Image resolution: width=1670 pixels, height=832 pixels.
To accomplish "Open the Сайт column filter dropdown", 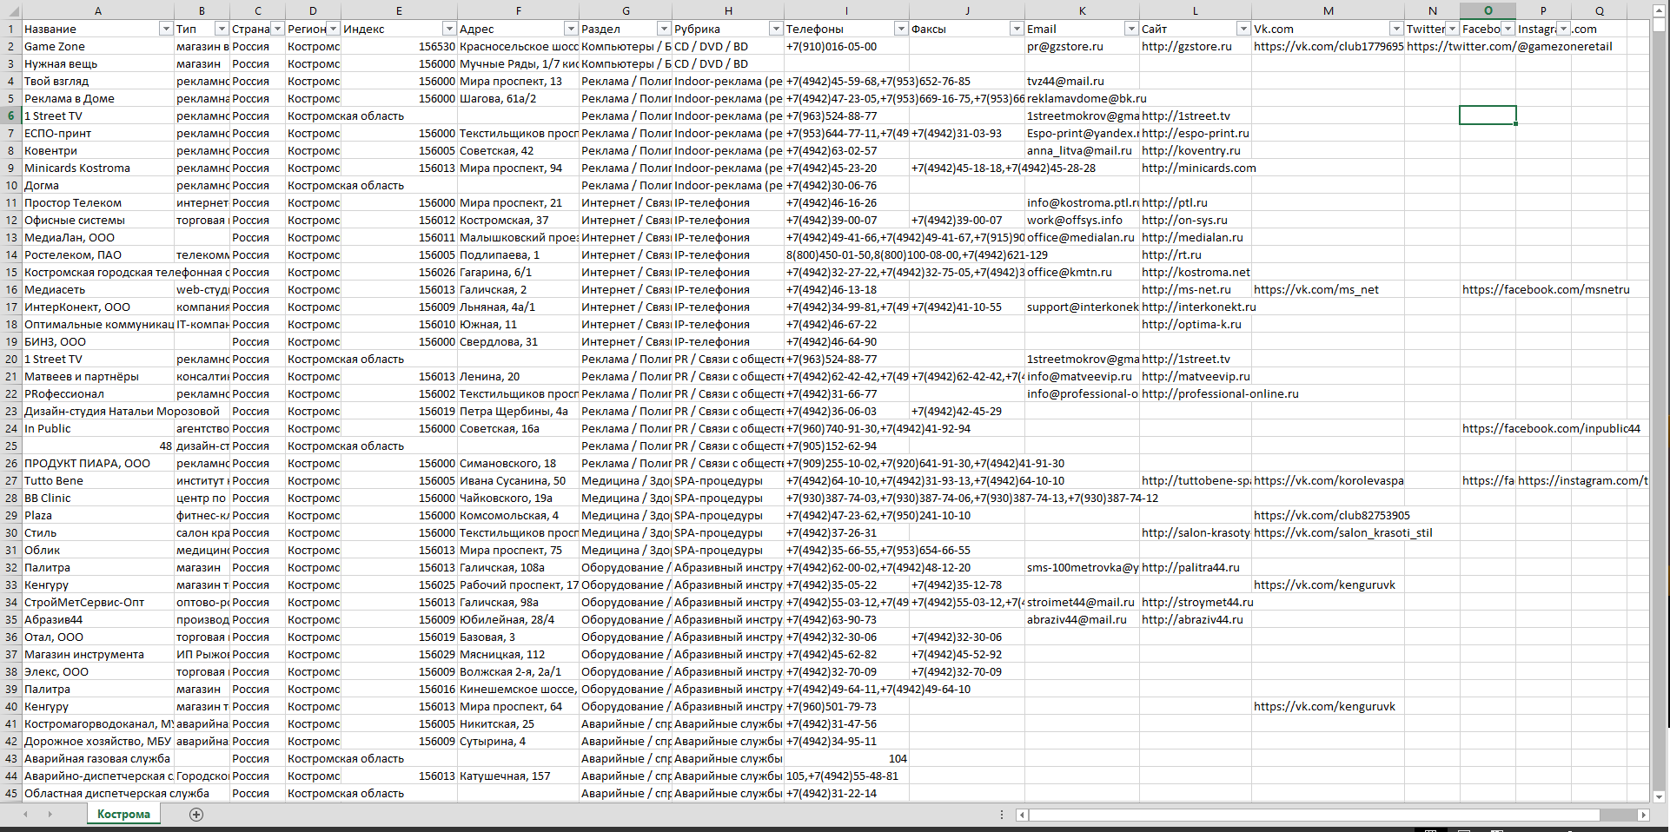I will point(1243,29).
